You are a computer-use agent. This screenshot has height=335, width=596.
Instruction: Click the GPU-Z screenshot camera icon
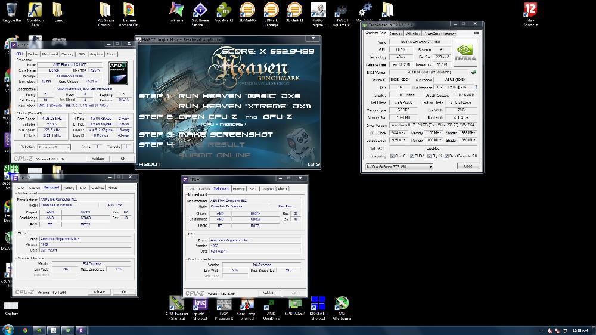(x=476, y=33)
